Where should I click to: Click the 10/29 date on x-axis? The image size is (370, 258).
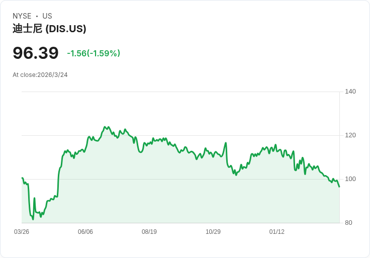coord(213,232)
